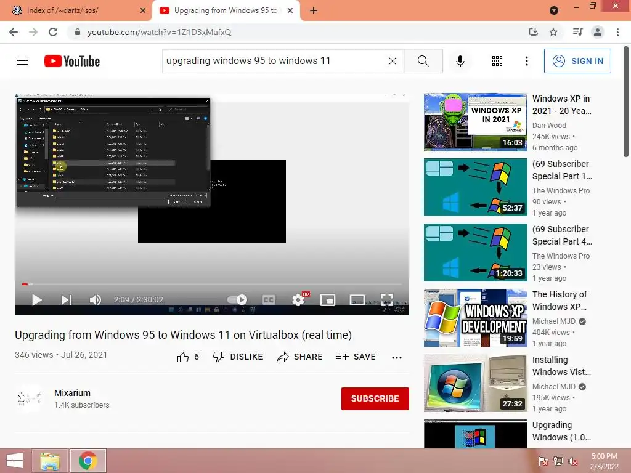Mute the video volume

96,300
